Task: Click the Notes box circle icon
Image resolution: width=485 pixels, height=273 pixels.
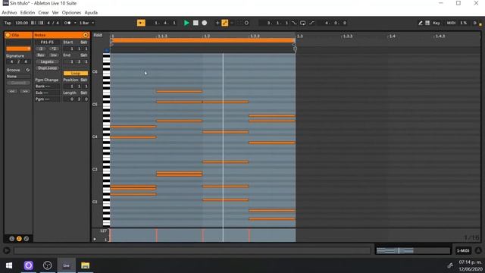Action: coord(86,35)
